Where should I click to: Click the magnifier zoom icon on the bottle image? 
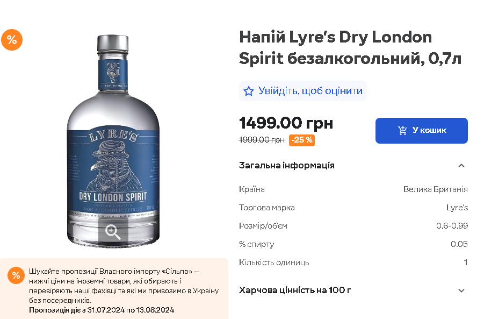(x=113, y=232)
